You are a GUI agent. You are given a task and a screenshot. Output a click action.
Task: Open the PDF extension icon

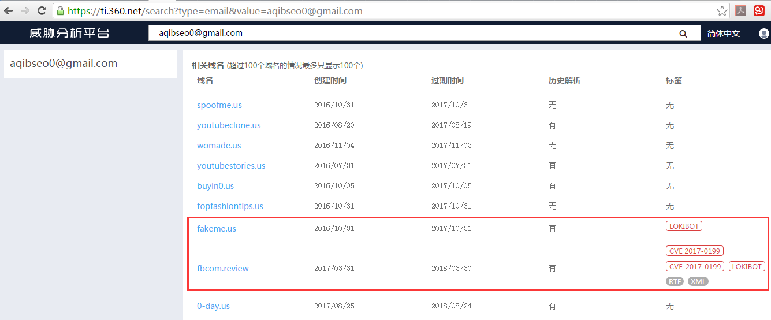740,10
